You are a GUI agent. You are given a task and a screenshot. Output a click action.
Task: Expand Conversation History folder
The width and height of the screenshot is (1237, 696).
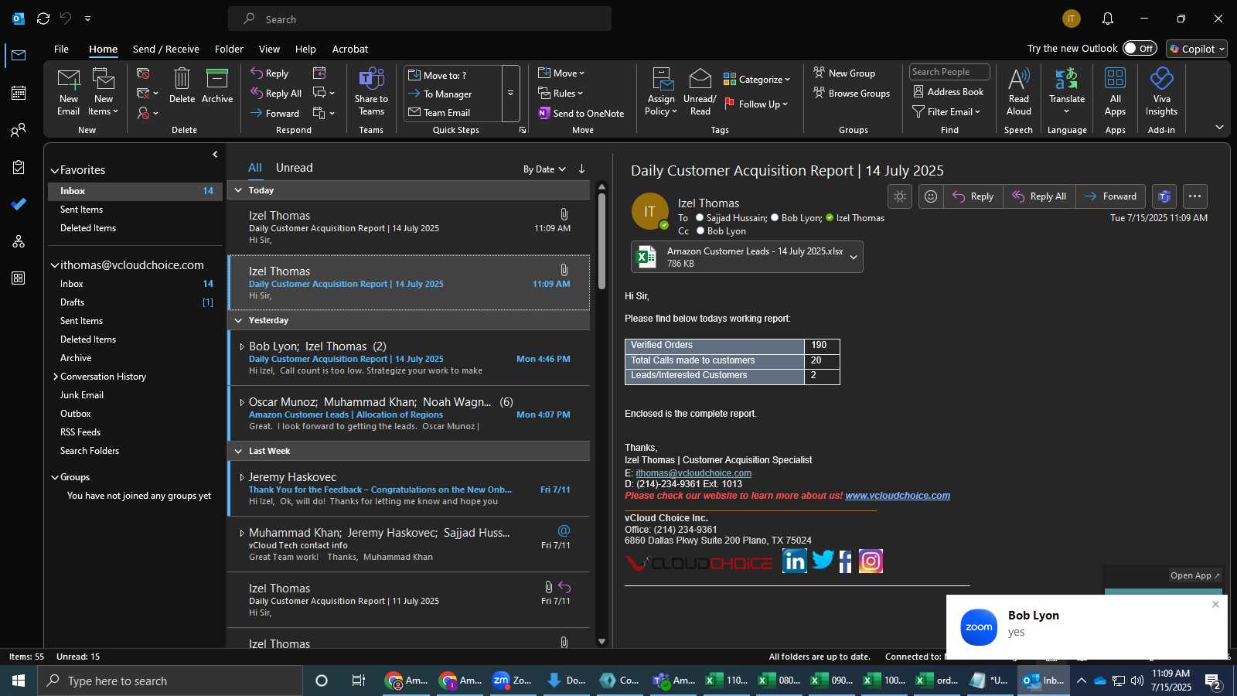[x=55, y=377]
